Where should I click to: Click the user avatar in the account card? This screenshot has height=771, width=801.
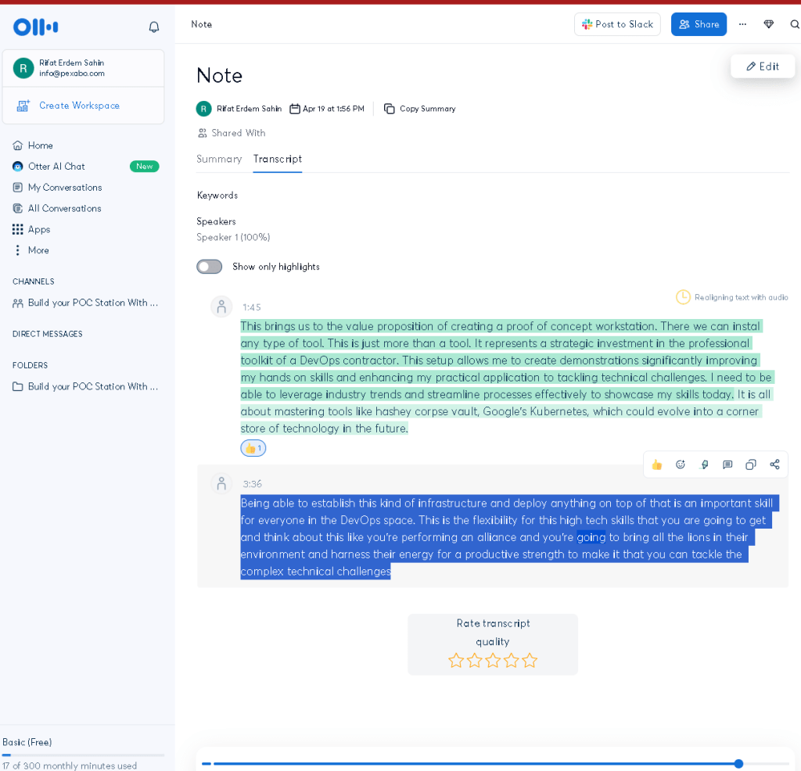click(x=23, y=68)
